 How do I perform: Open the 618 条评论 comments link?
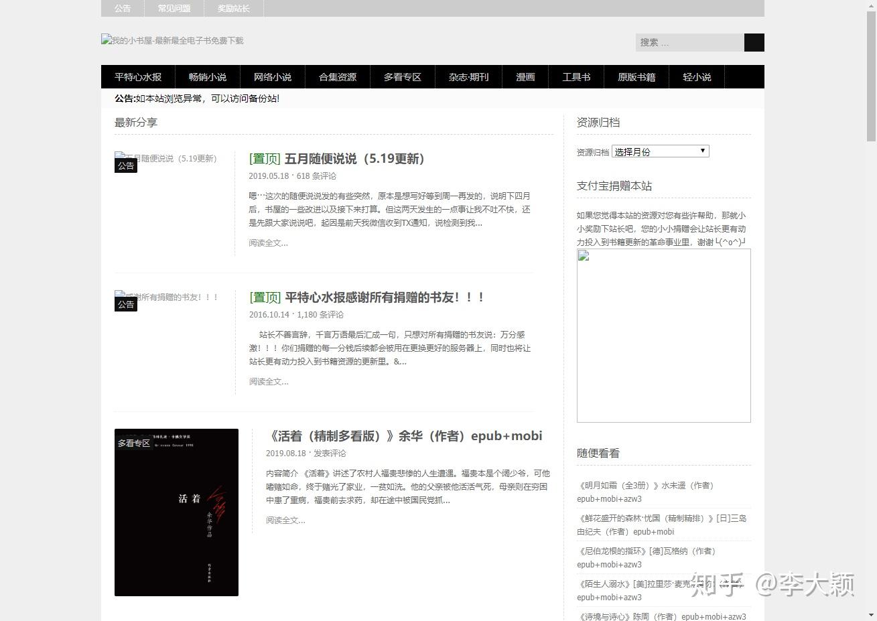pyautogui.click(x=316, y=176)
